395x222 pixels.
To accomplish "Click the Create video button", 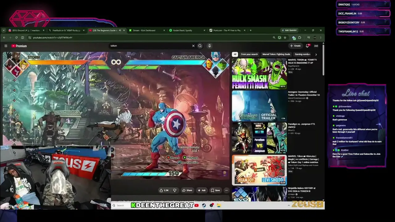I will point(295,46).
